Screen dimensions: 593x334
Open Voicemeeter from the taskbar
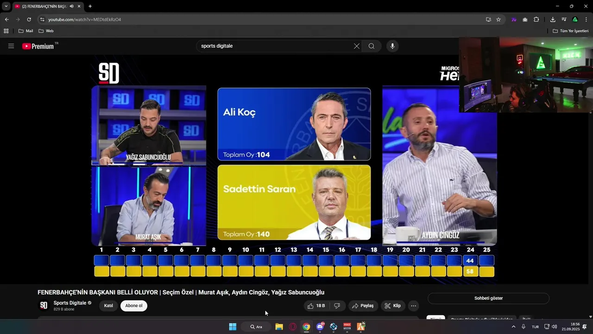(347, 327)
